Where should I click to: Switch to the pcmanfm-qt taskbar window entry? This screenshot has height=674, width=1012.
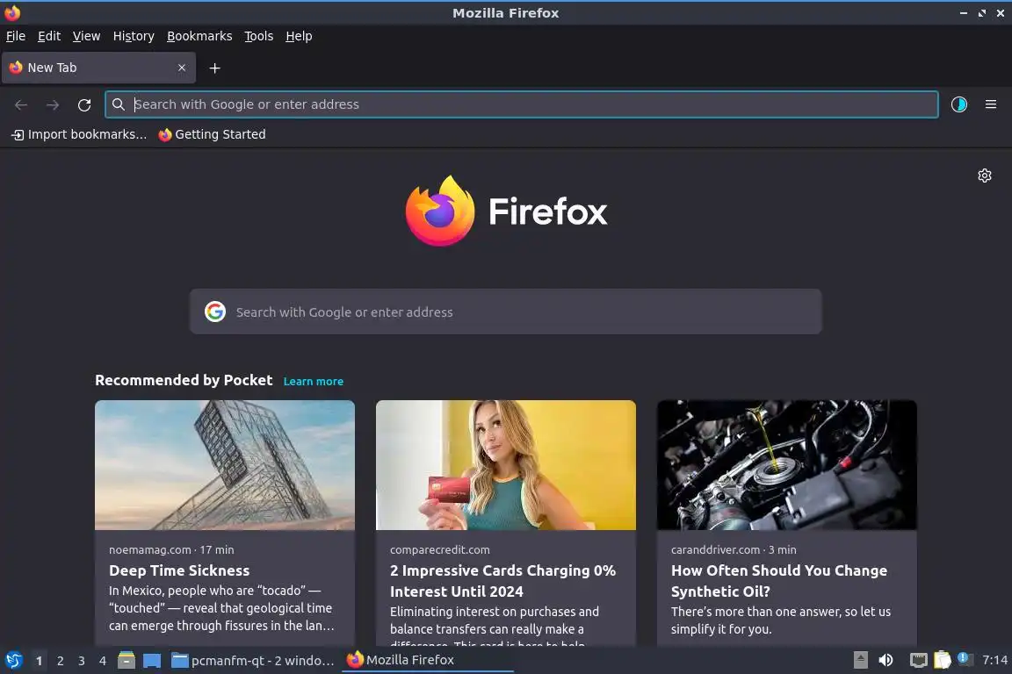tap(253, 661)
